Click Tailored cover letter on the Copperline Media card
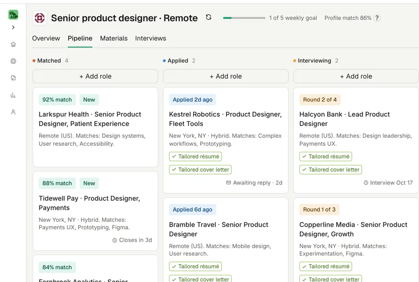This screenshot has width=419, height=282. pyautogui.click(x=331, y=279)
